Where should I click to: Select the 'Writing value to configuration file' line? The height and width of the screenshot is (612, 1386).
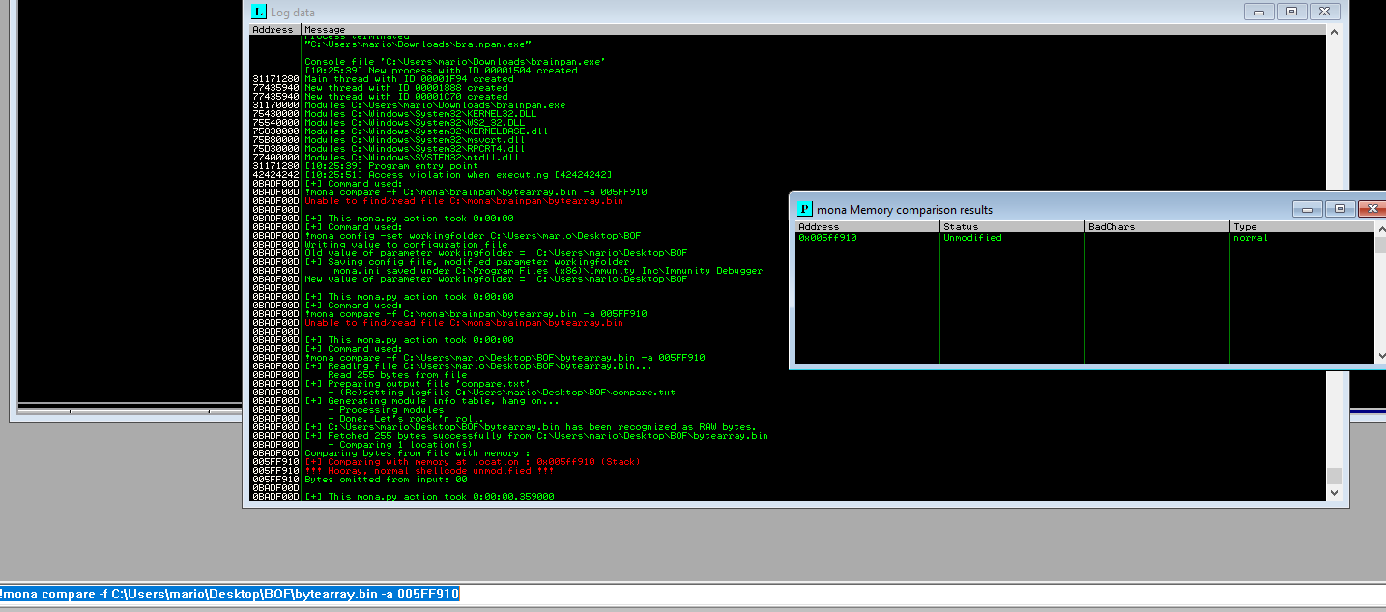406,245
